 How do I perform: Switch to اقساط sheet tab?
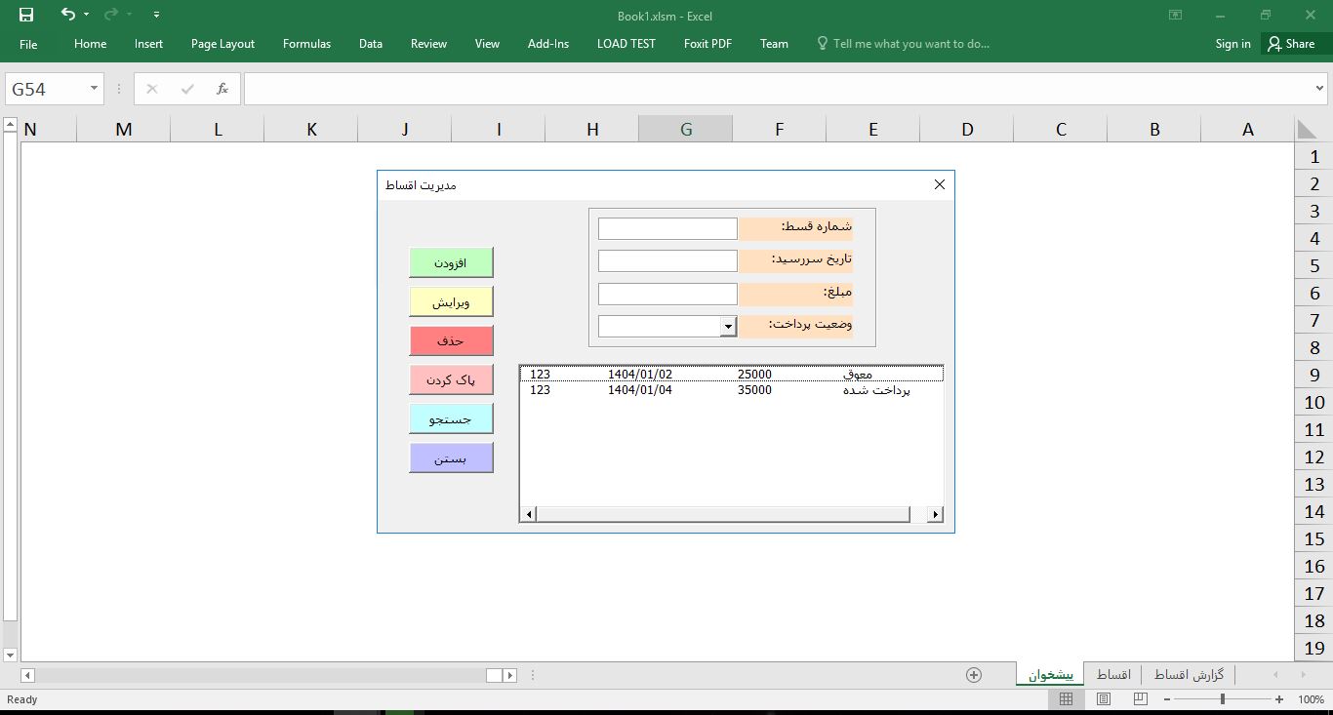(x=1113, y=674)
